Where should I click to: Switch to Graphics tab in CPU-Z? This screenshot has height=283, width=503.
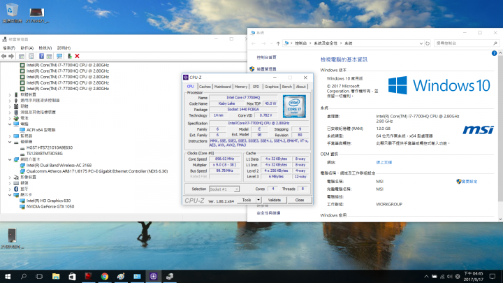coord(271,87)
